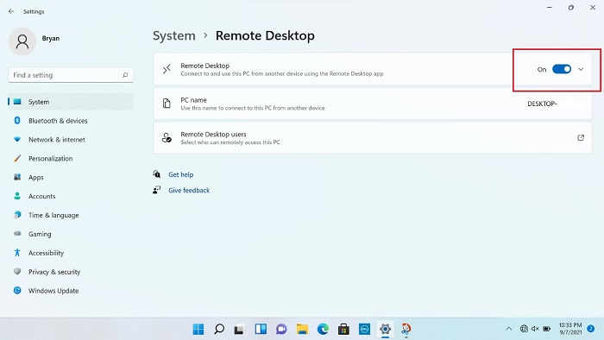Open Windows Update settings
The height and width of the screenshot is (340, 604).
[x=71, y=290]
